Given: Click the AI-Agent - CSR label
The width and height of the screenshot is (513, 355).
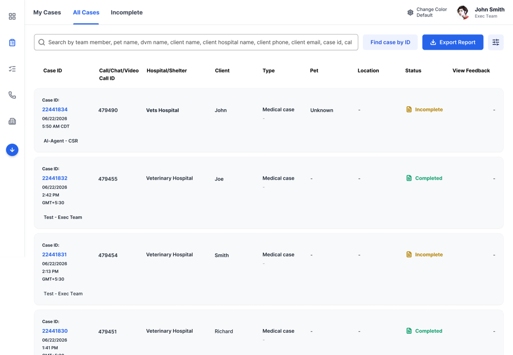Looking at the screenshot, I should click(61, 141).
